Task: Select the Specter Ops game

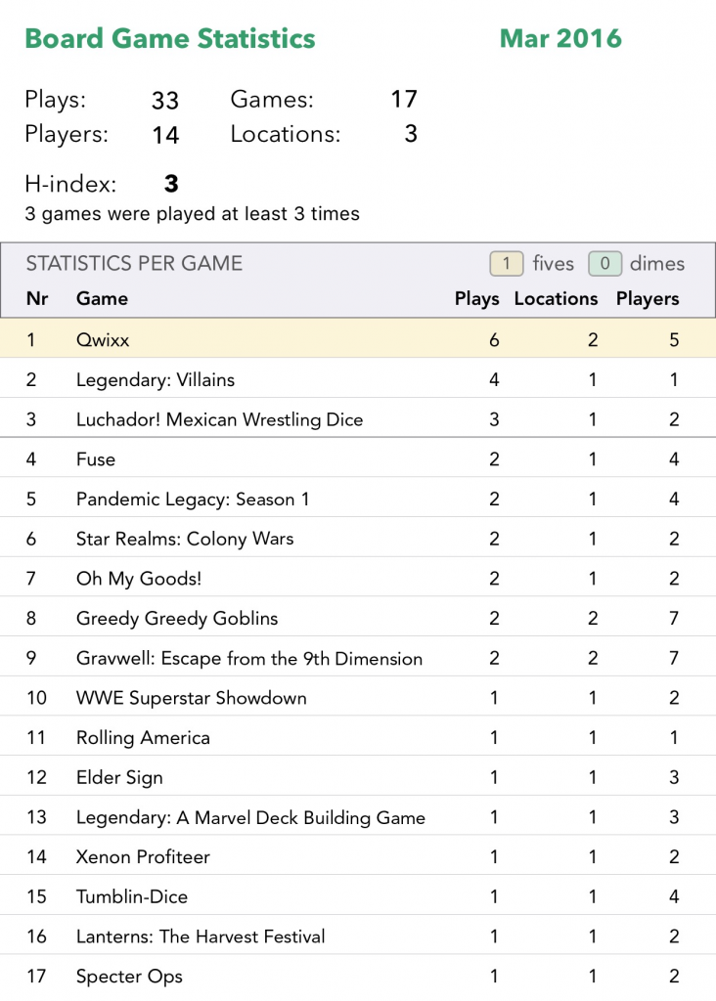Action: click(129, 977)
